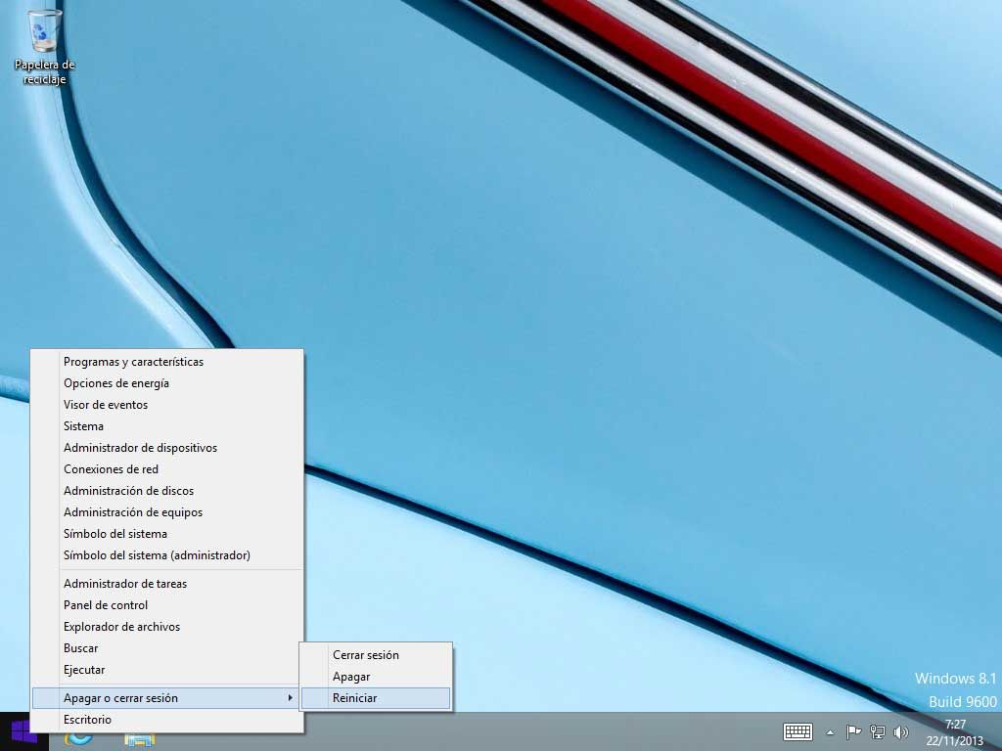Open Action Center flag icon

pyautogui.click(x=853, y=731)
